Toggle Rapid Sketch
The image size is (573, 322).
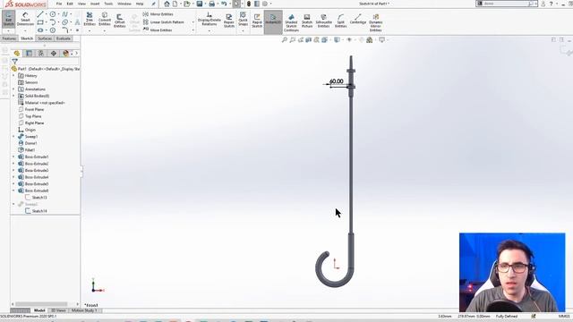pos(257,21)
